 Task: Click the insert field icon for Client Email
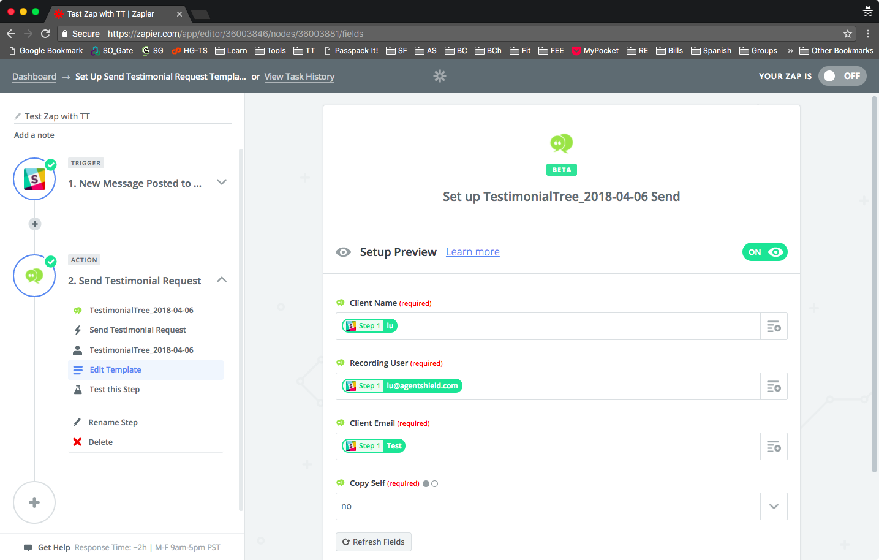[774, 447]
